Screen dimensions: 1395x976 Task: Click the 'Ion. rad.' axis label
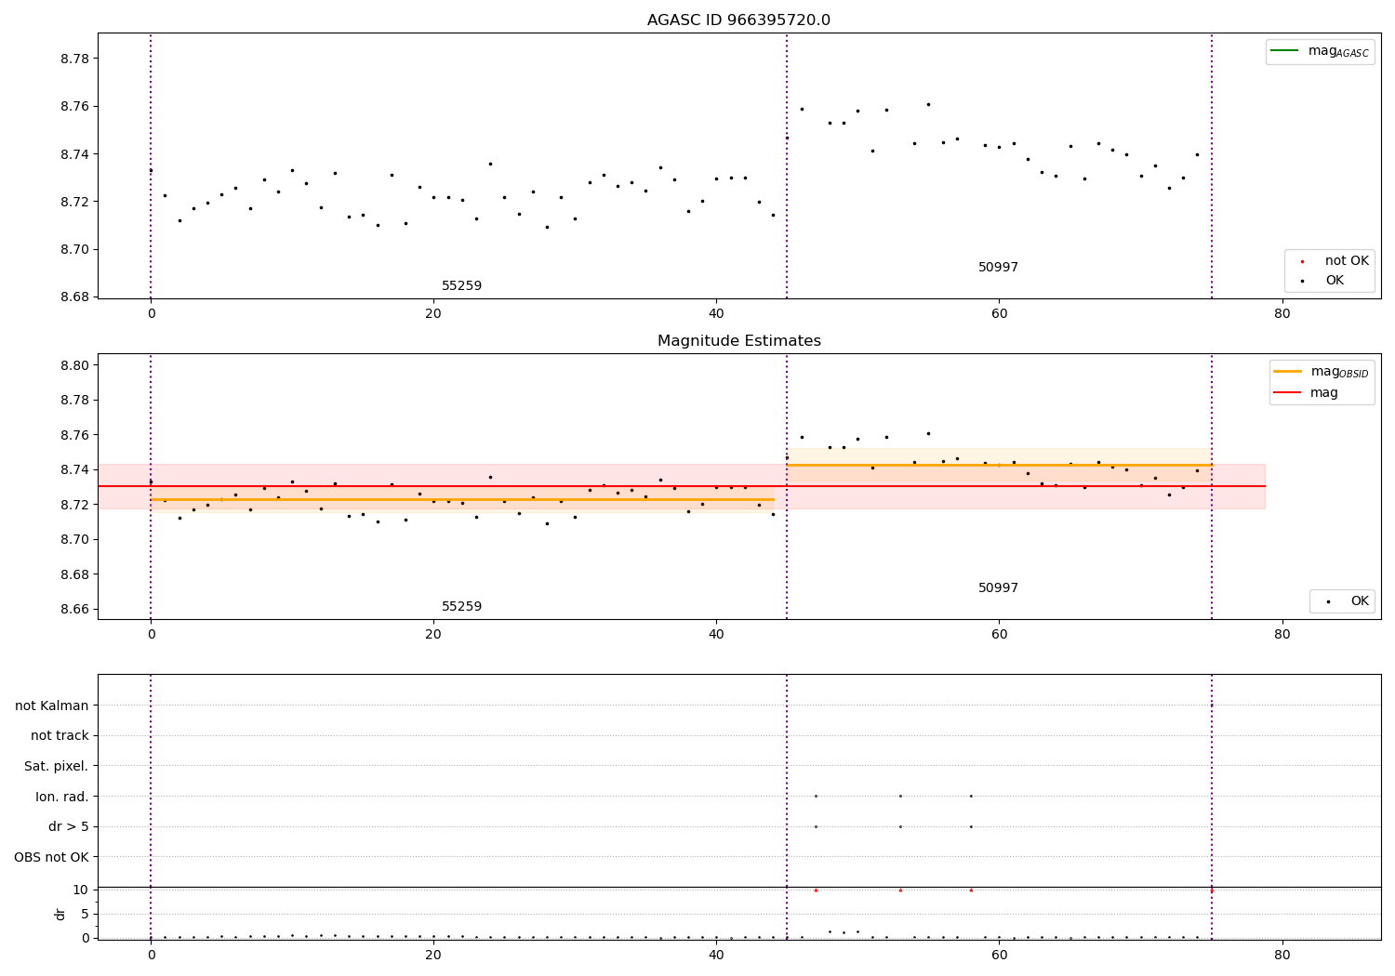[x=62, y=797]
